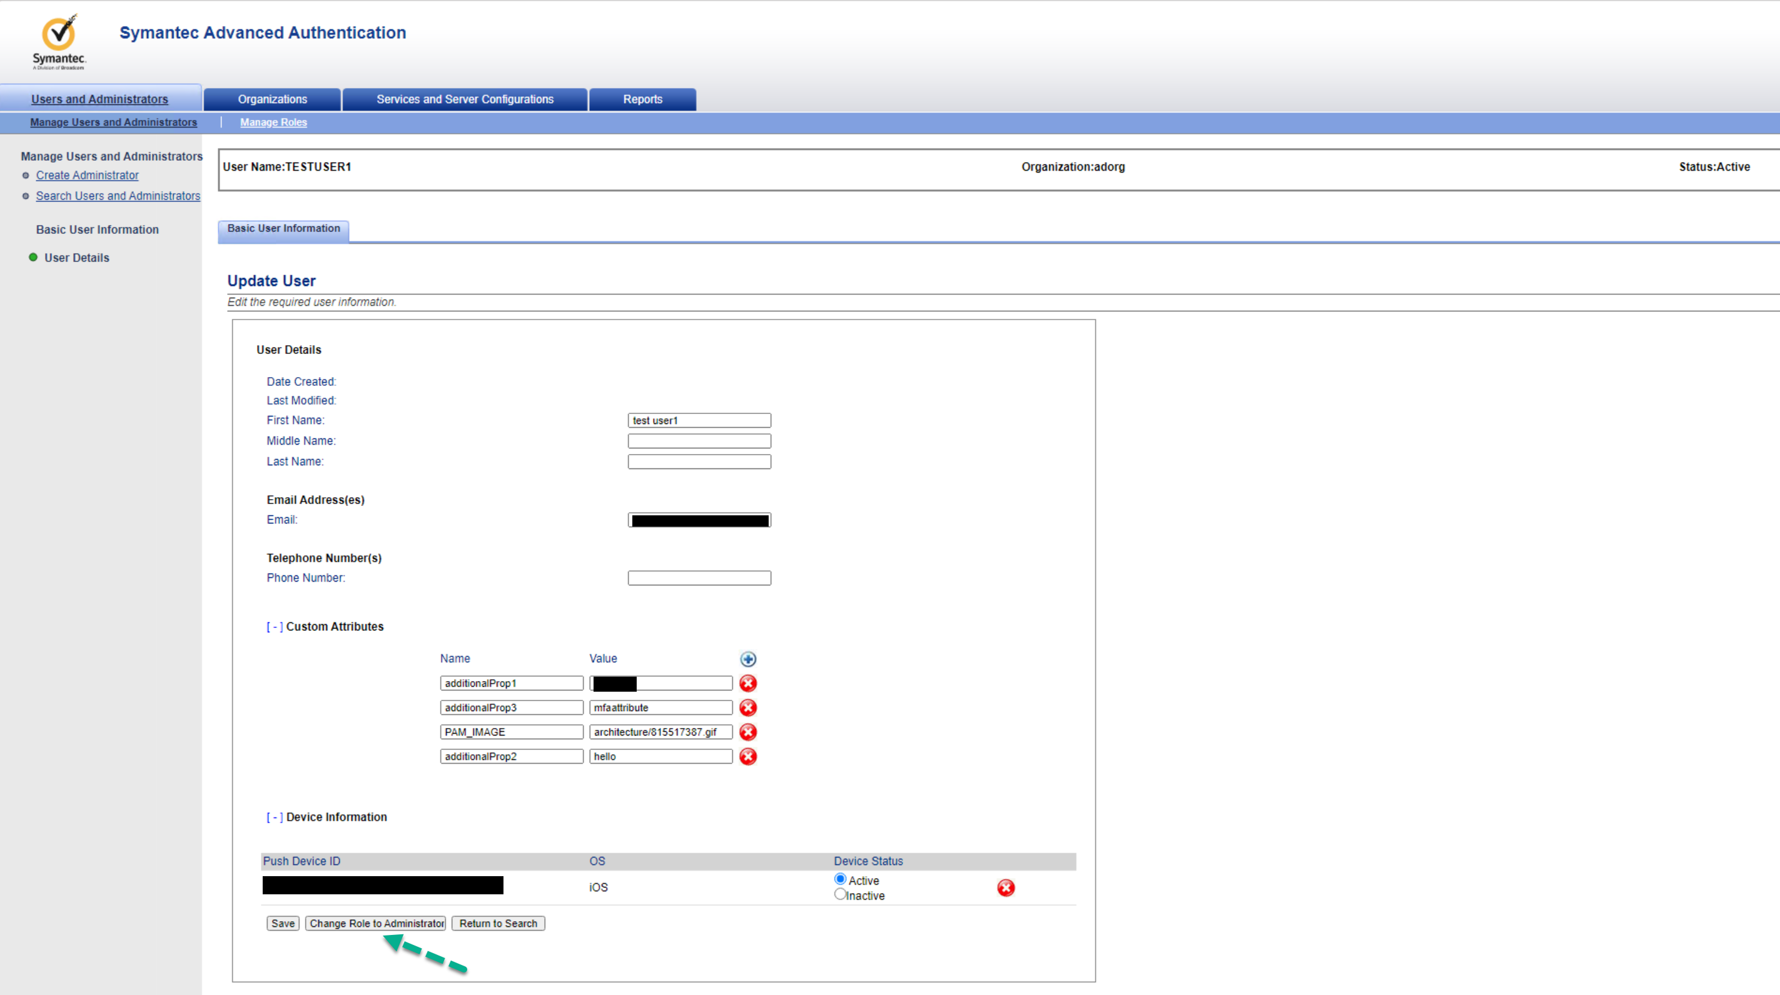Save the user details
Image resolution: width=1780 pixels, height=995 pixels.
(283, 924)
